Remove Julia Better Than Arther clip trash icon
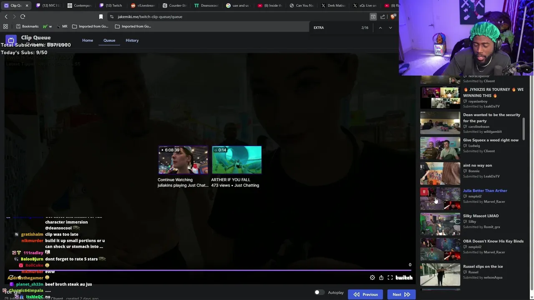Screen dimensions: 534x300 tap(424, 192)
